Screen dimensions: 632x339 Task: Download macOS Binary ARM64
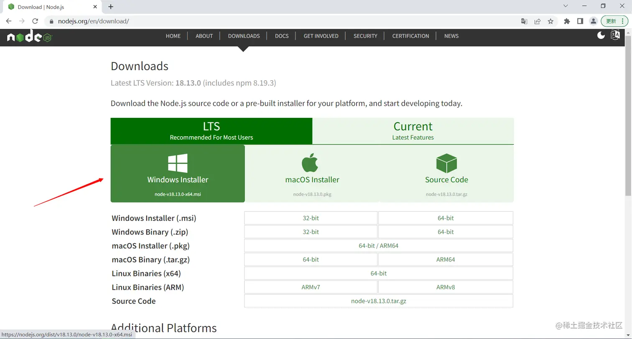pos(446,260)
